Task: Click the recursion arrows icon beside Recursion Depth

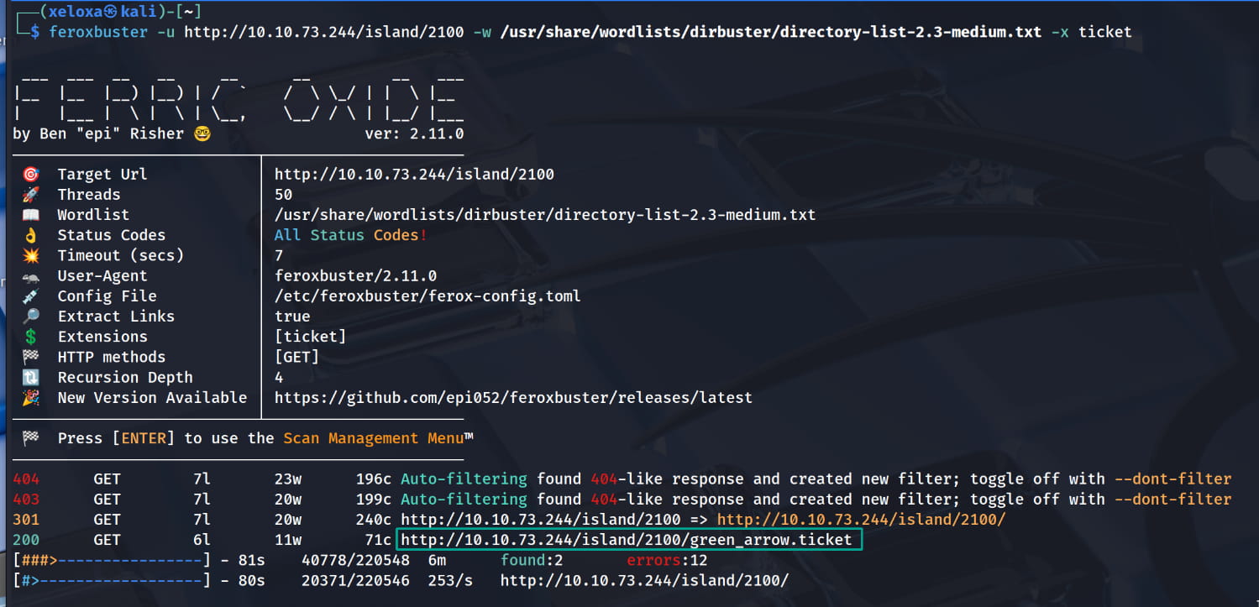Action: tap(30, 378)
